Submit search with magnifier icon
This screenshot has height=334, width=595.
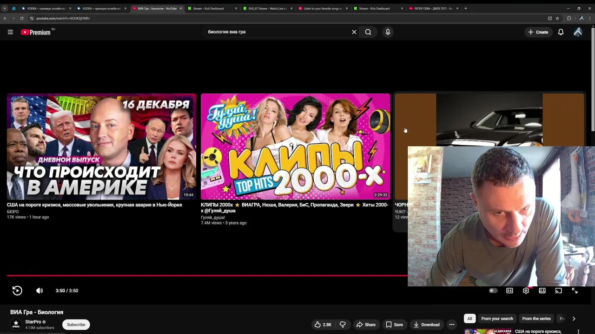coord(368,32)
